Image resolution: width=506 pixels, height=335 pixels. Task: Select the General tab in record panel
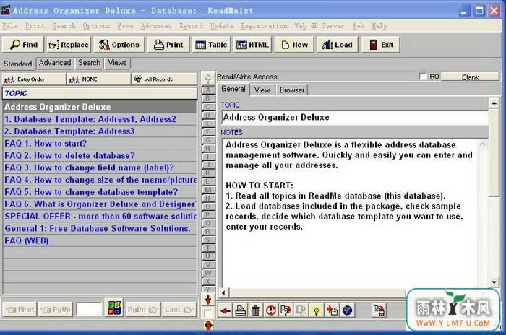click(x=233, y=90)
